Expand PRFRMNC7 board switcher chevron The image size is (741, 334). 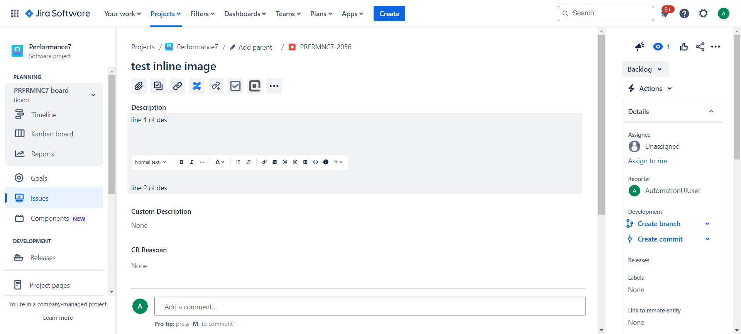[x=93, y=95]
